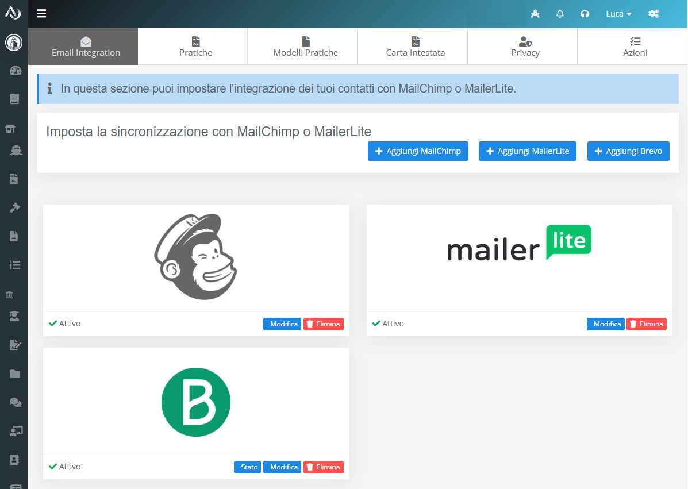Open the settings gears icon

click(x=654, y=14)
